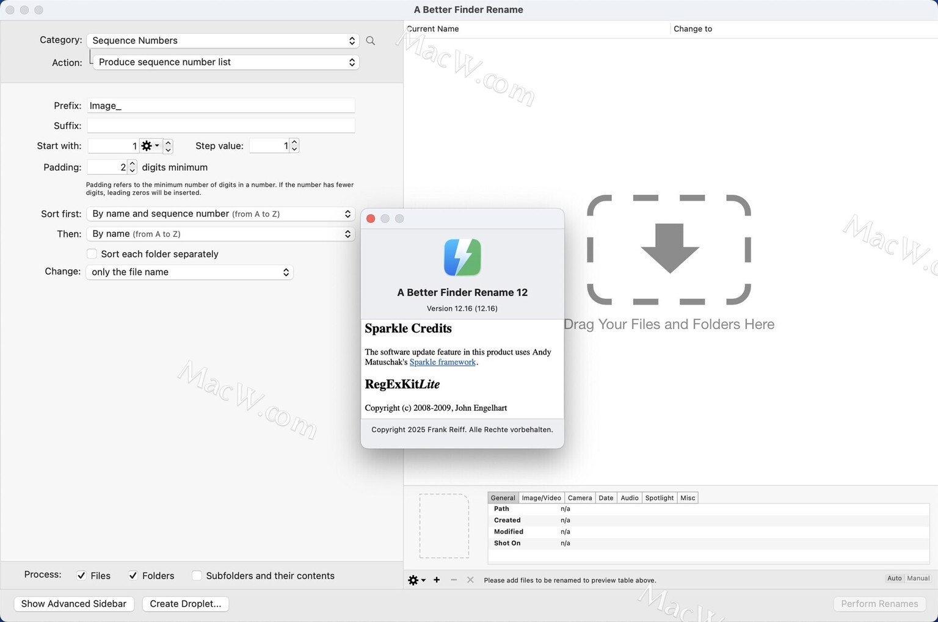Viewport: 938px width, 622px height.
Task: Open the Category dropdown
Action: point(223,40)
